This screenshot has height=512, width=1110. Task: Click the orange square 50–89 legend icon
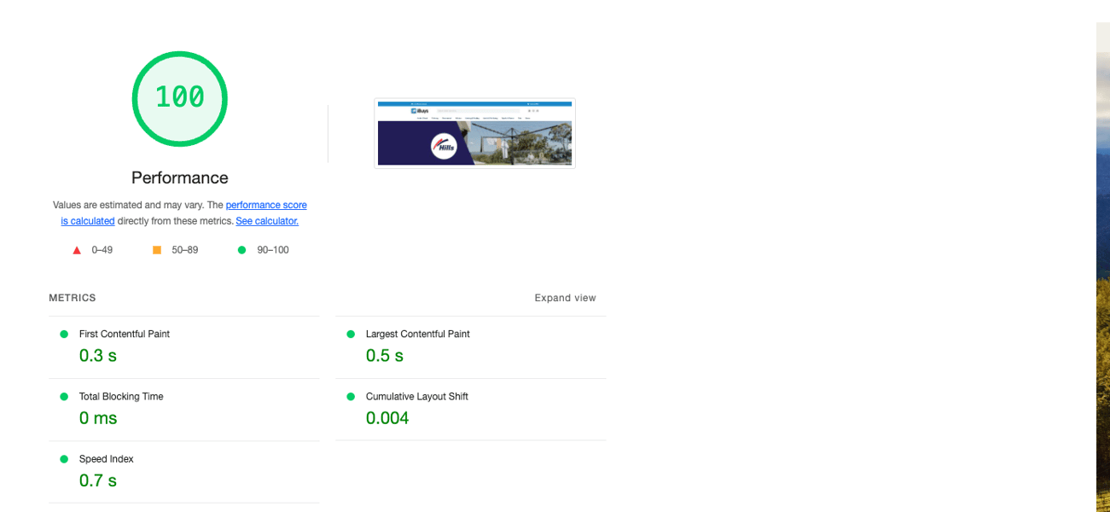pos(156,250)
